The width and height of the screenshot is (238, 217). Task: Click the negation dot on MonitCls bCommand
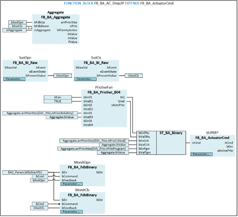click(x=59, y=204)
